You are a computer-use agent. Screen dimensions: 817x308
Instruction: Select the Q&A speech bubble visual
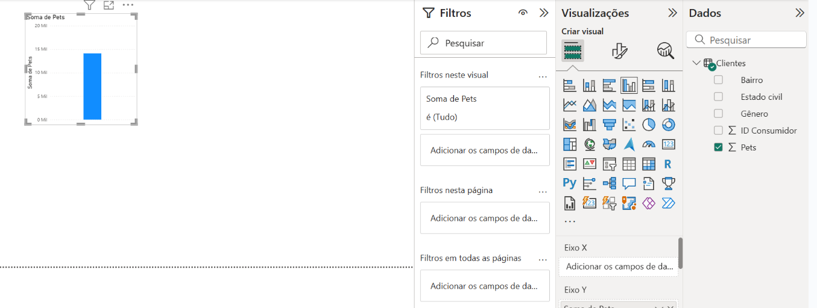[x=629, y=183]
